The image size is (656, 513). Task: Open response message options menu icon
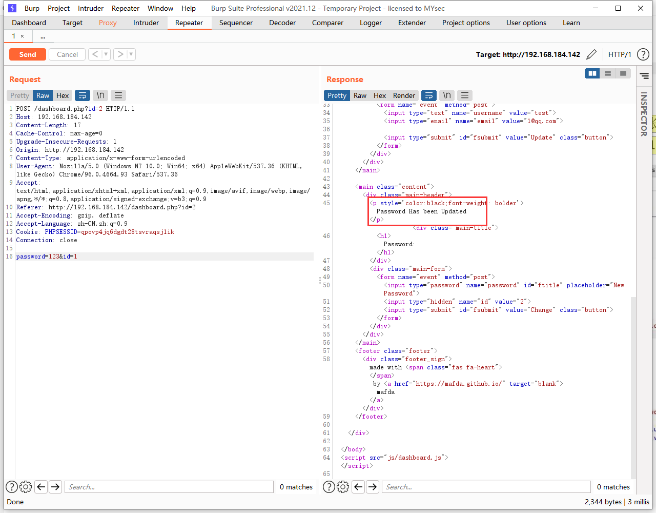point(465,95)
